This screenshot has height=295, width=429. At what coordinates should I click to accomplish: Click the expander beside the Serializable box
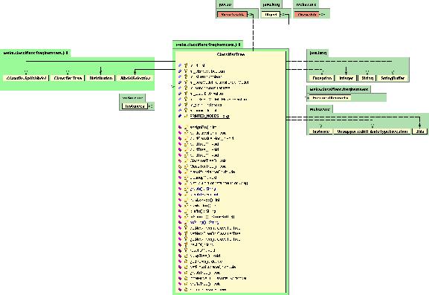251,15
